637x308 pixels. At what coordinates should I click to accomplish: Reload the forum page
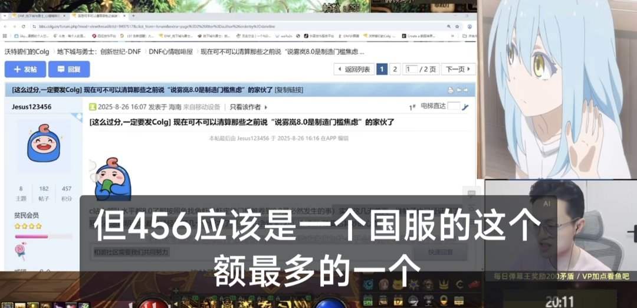pos(24,27)
